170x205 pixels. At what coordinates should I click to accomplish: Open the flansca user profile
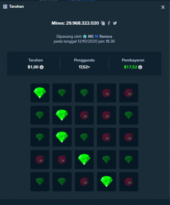point(106,36)
